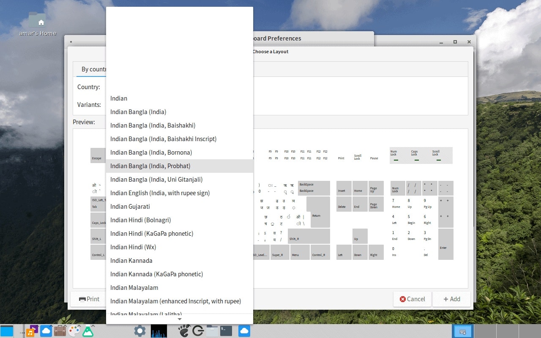Screen dimensions: 541x338
Task: Click the Menu key in the preview
Action: click(x=300, y=252)
